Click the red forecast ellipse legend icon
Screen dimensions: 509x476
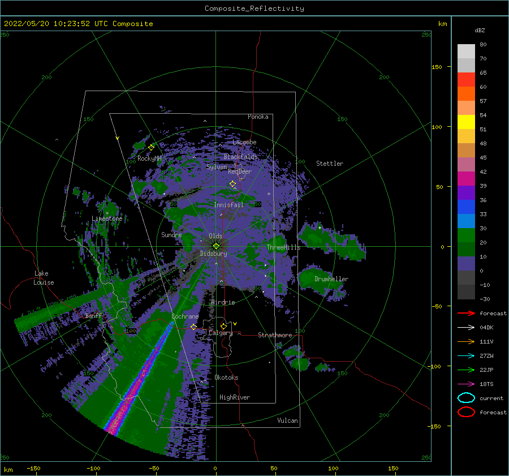coord(466,412)
